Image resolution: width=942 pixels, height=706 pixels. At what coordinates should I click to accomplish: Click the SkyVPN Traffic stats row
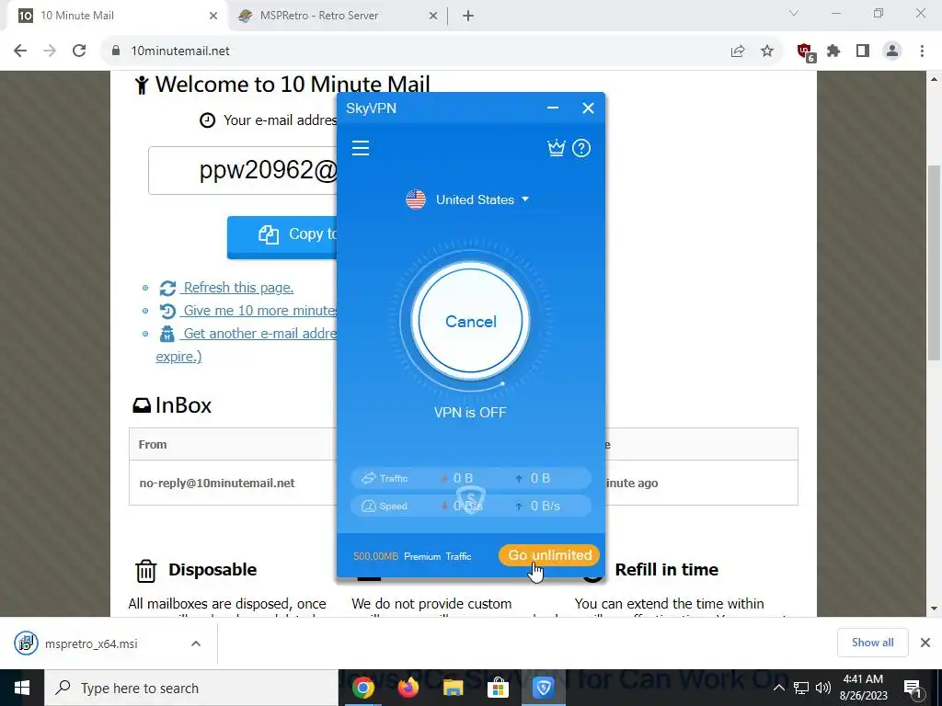[470, 478]
